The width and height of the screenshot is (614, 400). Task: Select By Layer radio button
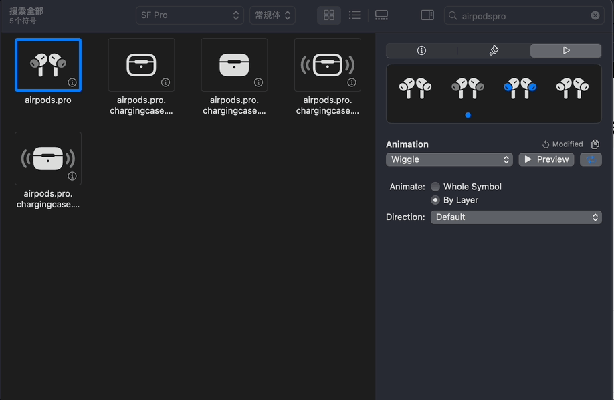(435, 200)
